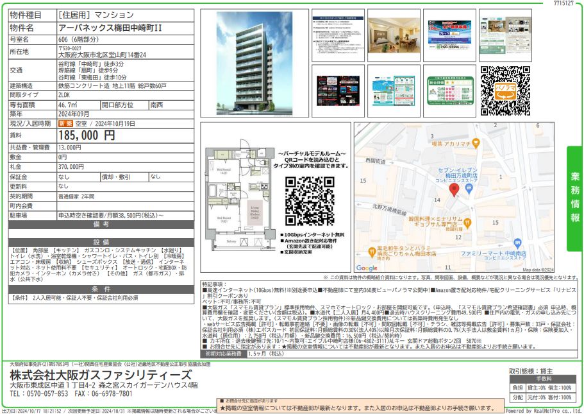Open the 0120 phone number flyer thumbnail

(x=449, y=35)
